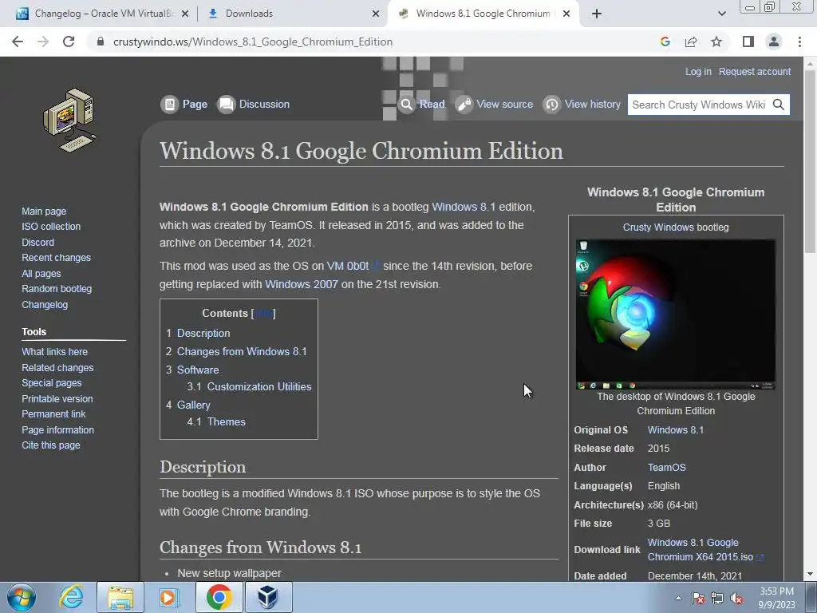Bookmark this page with the star icon
Image resolution: width=817 pixels, height=613 pixels.
tap(716, 42)
